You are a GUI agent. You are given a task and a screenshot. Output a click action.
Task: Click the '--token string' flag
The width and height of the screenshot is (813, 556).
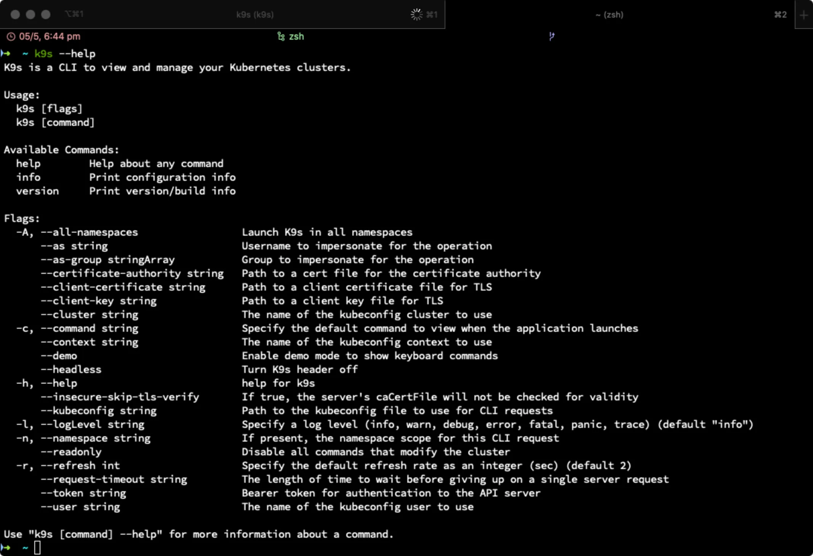pyautogui.click(x=83, y=493)
